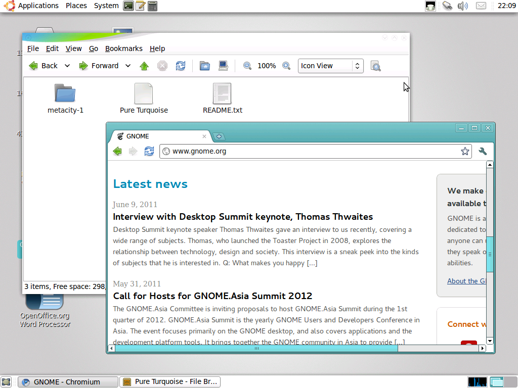Open the Help menu

pyautogui.click(x=157, y=48)
